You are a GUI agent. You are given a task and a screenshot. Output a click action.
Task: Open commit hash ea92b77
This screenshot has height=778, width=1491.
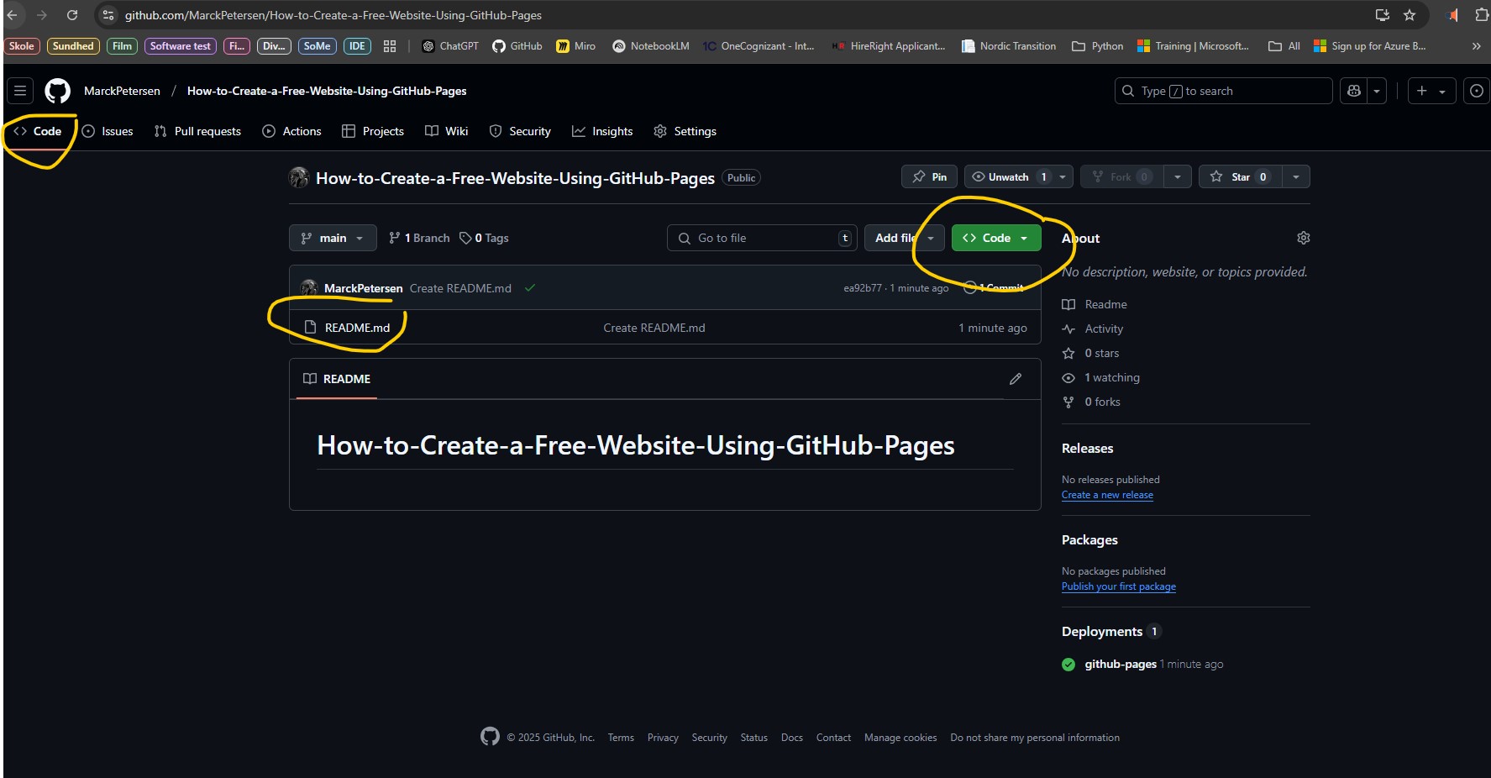coord(863,288)
